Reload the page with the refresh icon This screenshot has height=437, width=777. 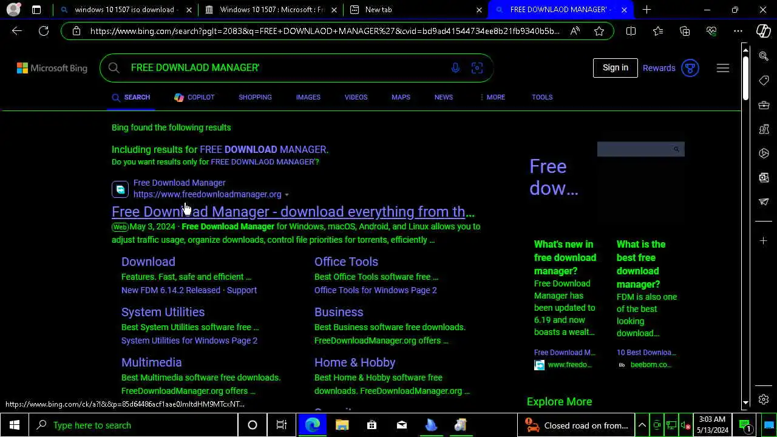click(44, 31)
